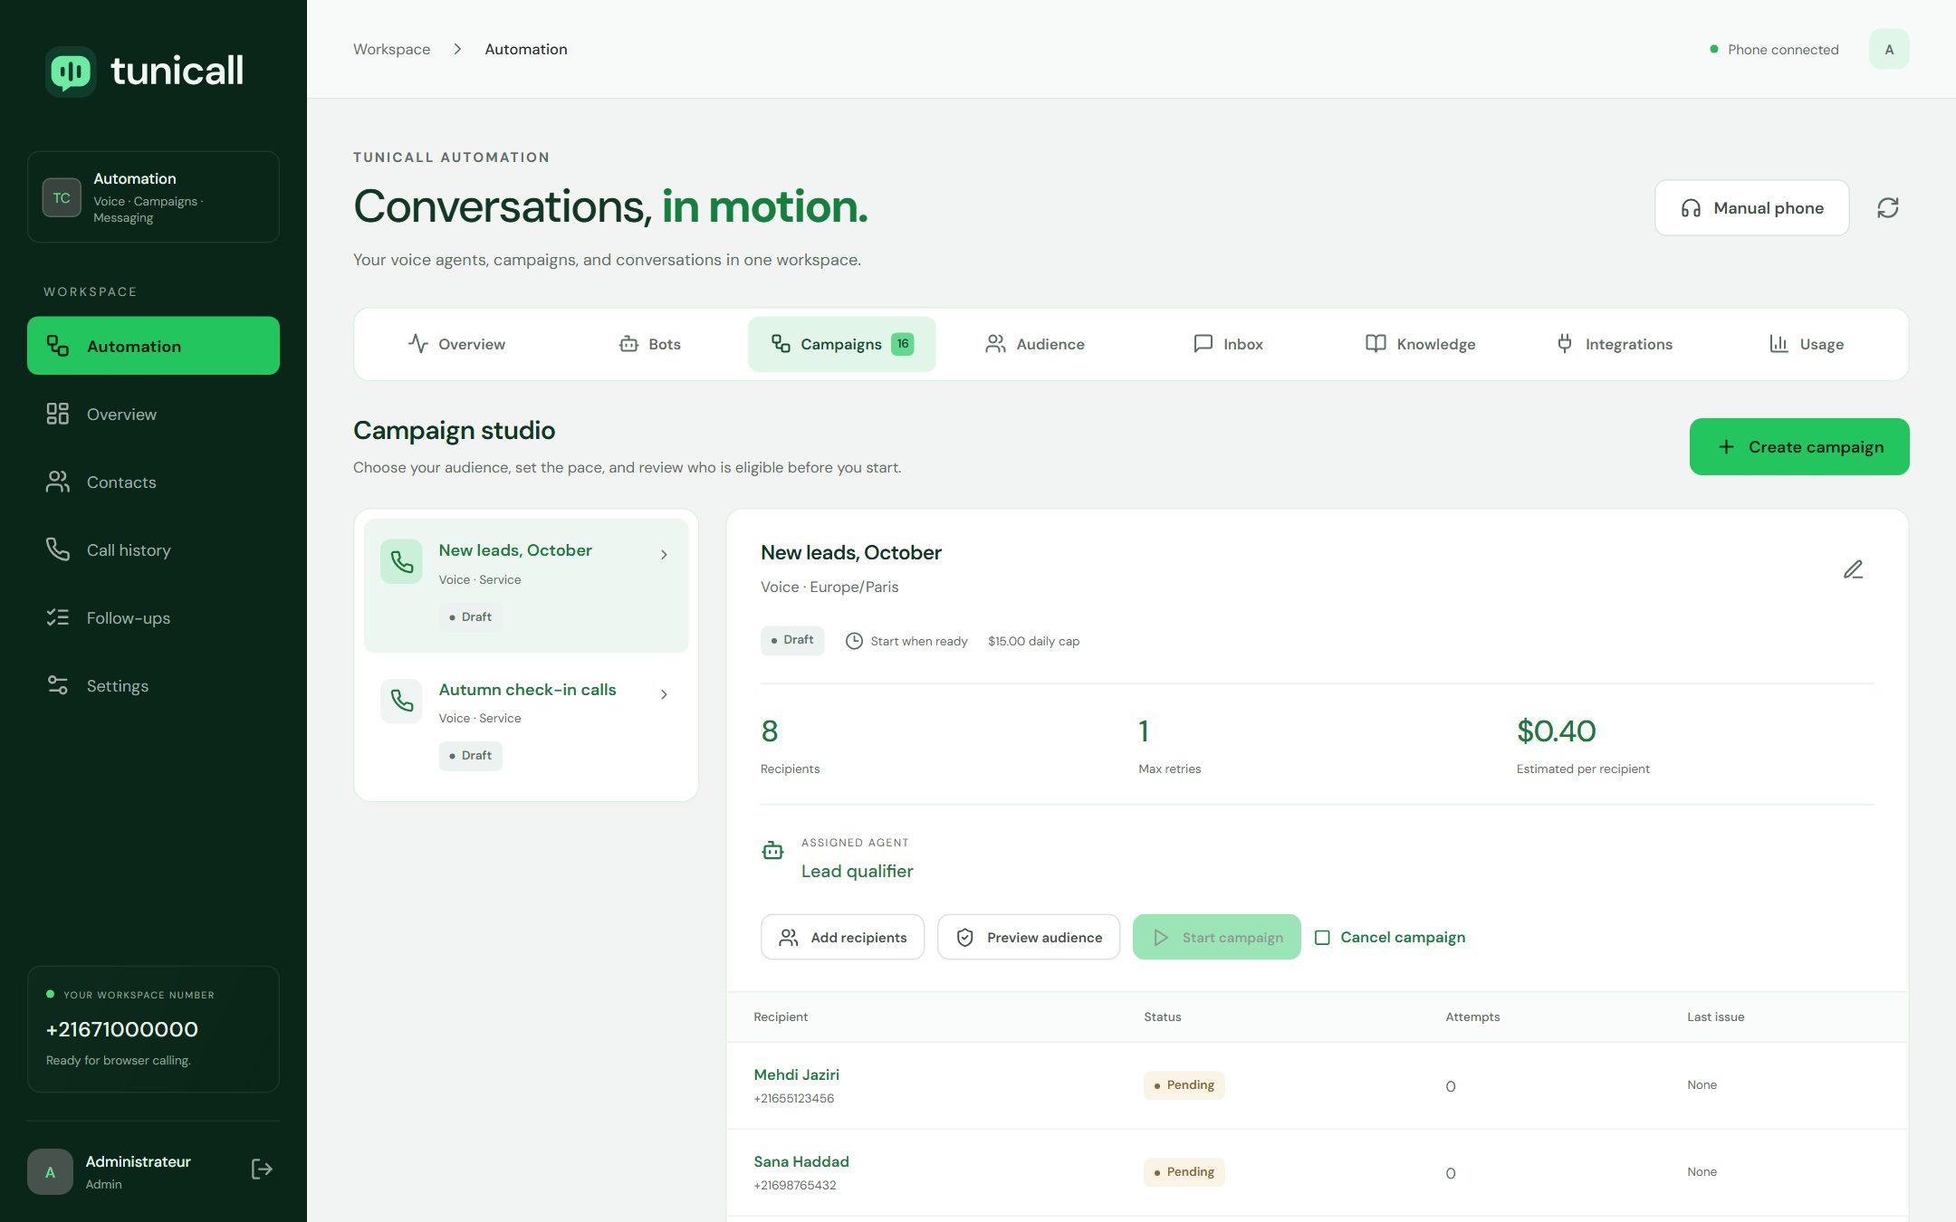Screen dimensions: 1956x1222
Task: Open the Knowledge tab
Action: pyautogui.click(x=1420, y=344)
